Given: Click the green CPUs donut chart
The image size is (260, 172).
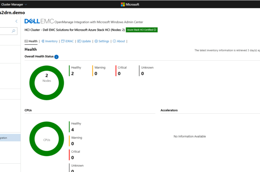Looking at the screenshot, I should point(47,139).
